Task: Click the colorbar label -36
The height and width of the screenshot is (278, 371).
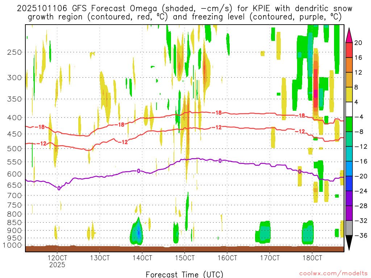Action: [361, 235]
